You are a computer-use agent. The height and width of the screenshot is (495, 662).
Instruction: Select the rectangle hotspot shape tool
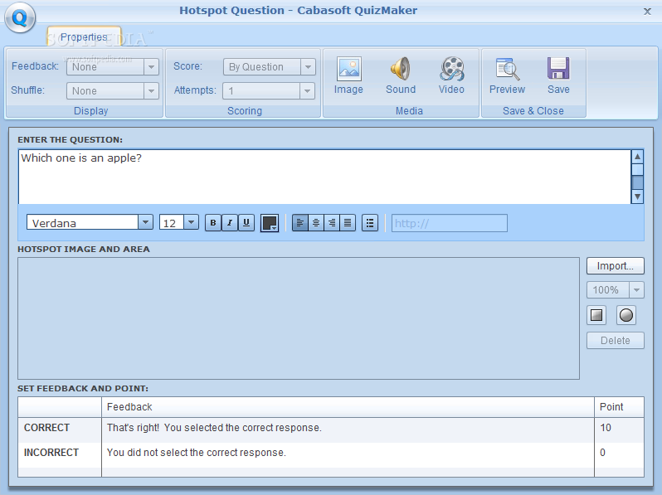click(596, 315)
